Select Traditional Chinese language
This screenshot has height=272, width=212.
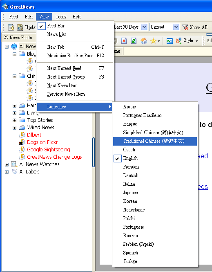155,141
